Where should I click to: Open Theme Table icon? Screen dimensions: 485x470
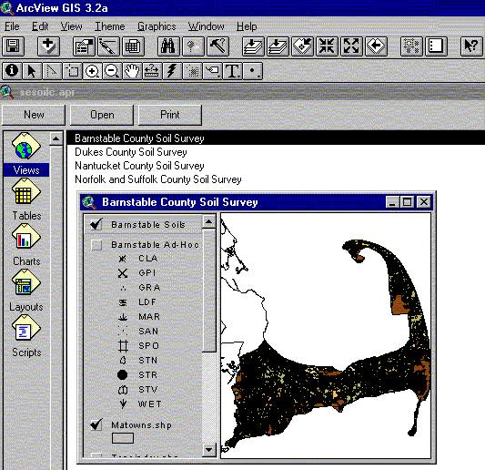[133, 46]
